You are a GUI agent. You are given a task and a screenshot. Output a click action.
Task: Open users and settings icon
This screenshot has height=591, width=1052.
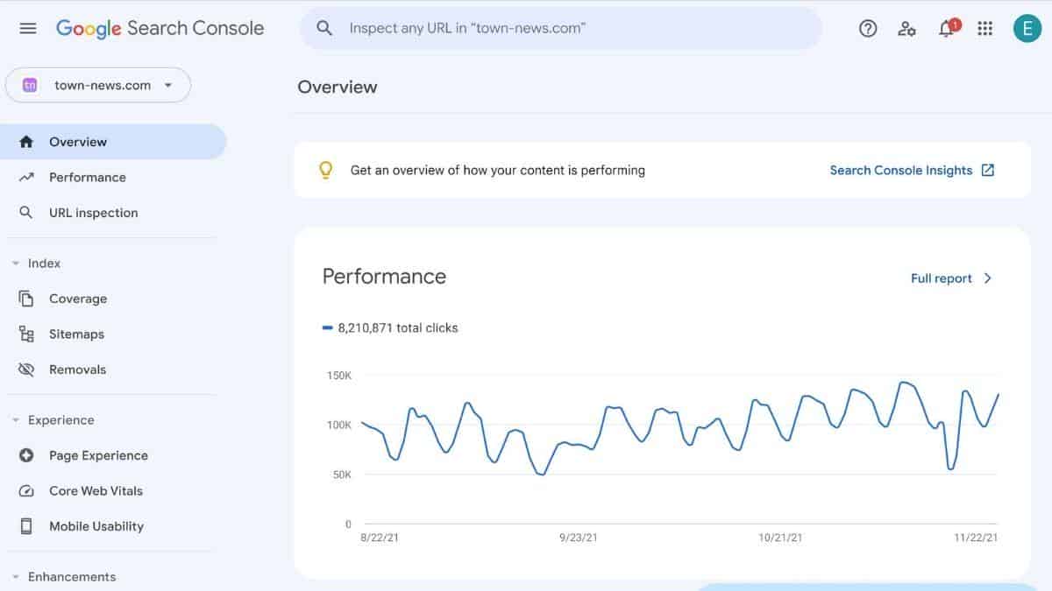906,28
